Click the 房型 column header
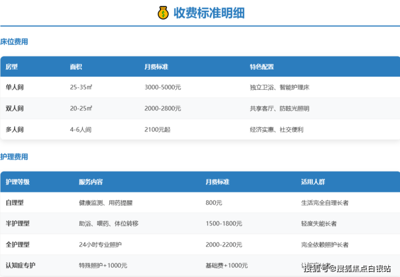The height and width of the screenshot is (277, 400). coord(12,67)
